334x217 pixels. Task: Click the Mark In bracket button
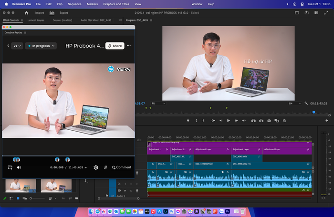[x=196, y=121]
